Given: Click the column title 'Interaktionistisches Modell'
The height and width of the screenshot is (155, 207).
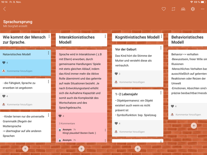Looking at the screenshot, I should click(77, 40).
